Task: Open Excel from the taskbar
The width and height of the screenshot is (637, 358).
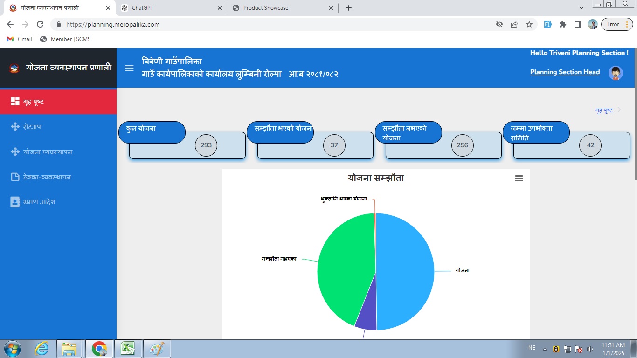Action: point(128,349)
